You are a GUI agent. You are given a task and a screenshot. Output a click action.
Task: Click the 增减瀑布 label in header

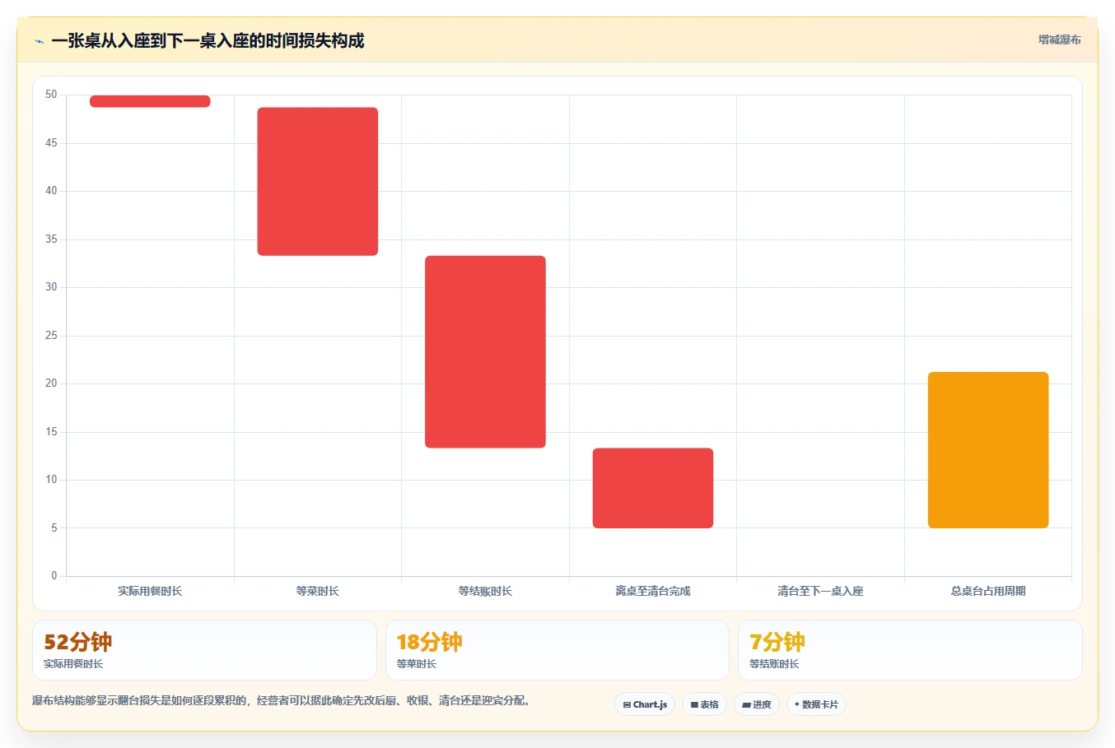[x=1059, y=39]
